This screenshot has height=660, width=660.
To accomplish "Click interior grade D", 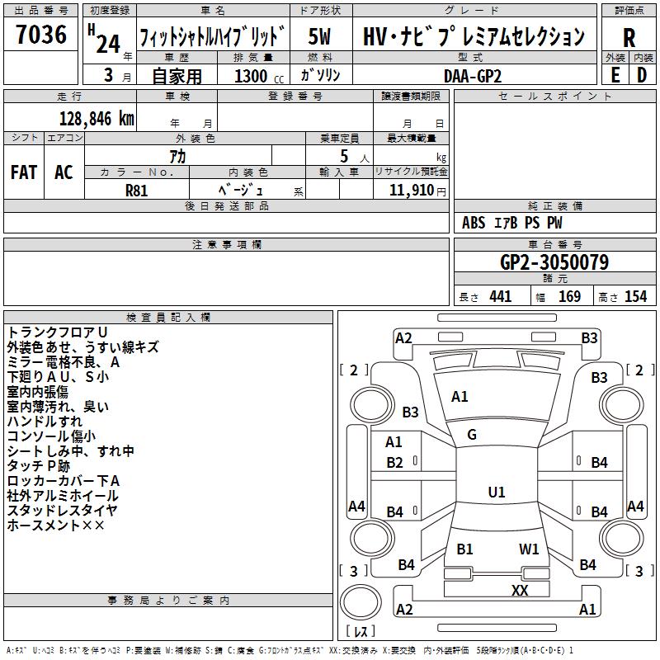I will pyautogui.click(x=642, y=75).
